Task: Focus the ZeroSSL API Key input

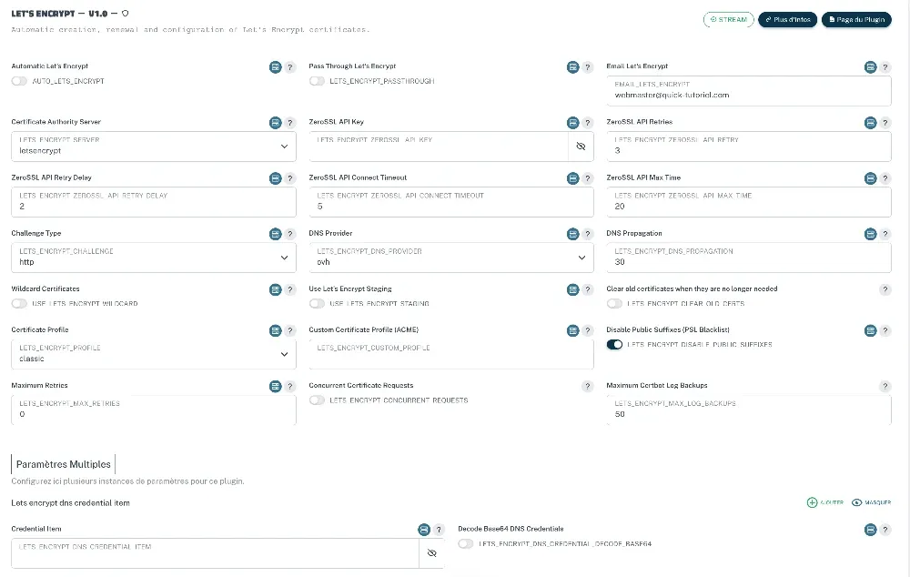Action: pos(439,147)
